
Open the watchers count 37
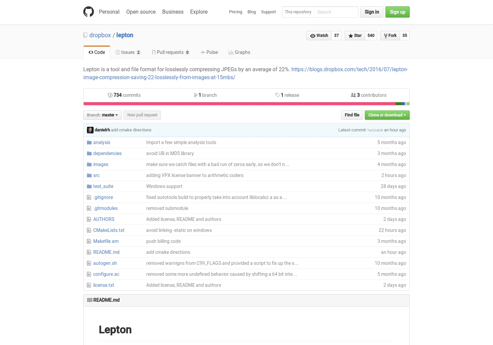pos(336,36)
